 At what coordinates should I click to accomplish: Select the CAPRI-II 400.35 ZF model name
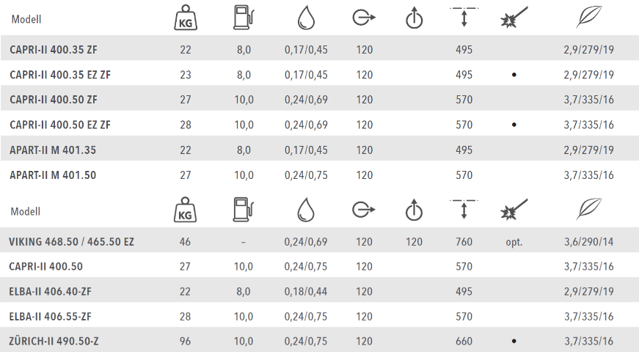54,50
